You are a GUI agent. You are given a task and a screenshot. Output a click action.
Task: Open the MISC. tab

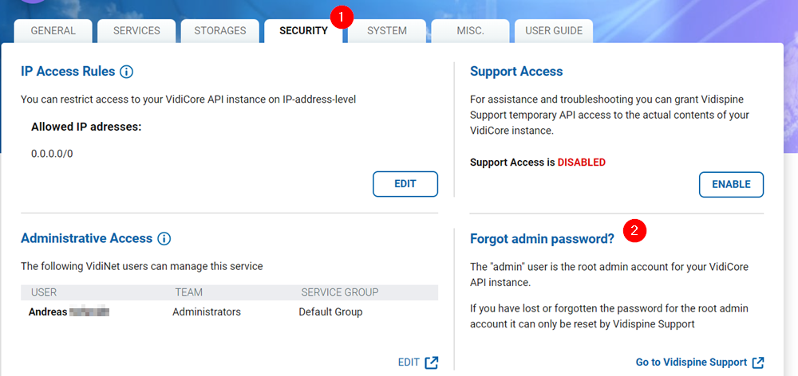click(x=470, y=31)
